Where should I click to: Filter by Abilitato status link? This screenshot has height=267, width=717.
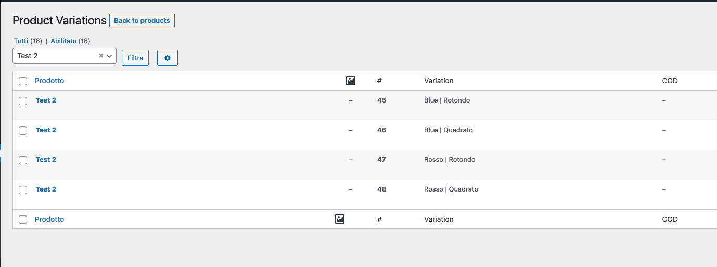point(63,41)
